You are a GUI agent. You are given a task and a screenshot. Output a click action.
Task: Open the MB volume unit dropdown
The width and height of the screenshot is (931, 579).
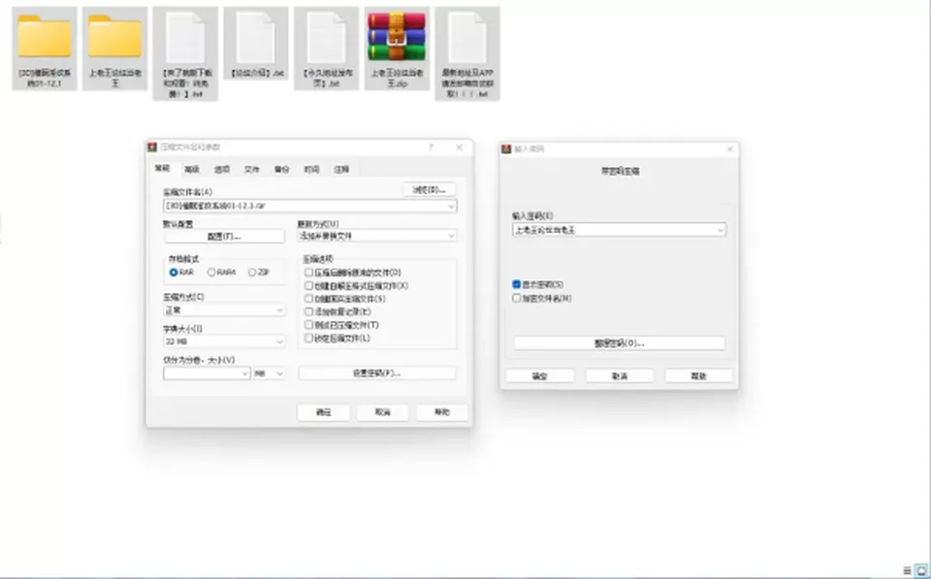click(x=269, y=373)
